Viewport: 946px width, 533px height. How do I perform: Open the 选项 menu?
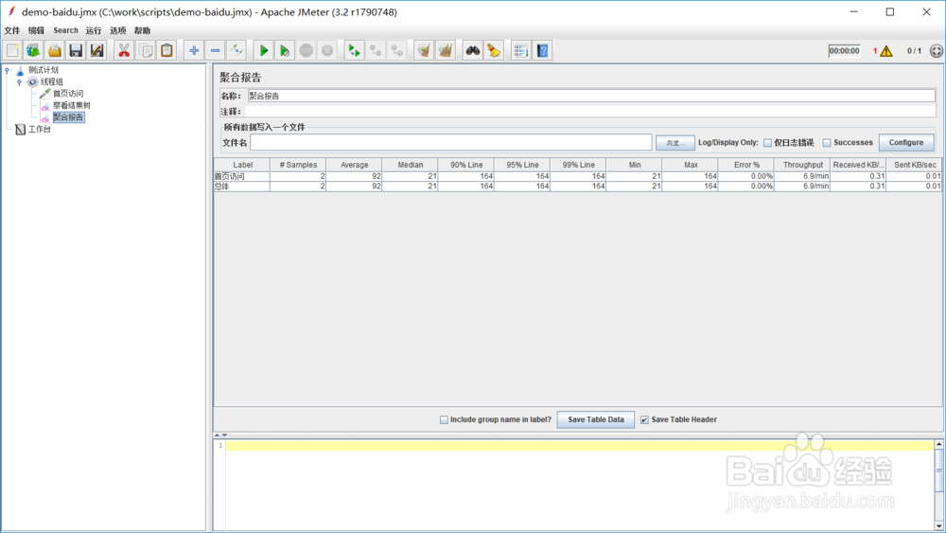coord(117,30)
